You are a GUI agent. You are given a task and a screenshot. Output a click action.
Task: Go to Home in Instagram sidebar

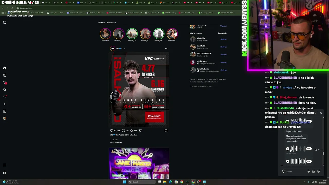[5, 68]
